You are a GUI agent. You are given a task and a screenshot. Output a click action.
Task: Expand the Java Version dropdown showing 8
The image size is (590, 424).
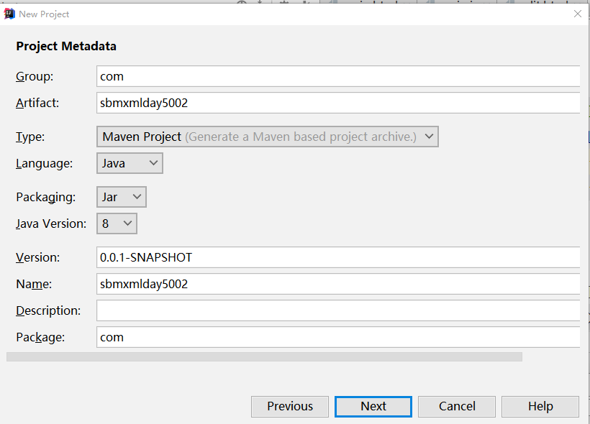(x=117, y=223)
